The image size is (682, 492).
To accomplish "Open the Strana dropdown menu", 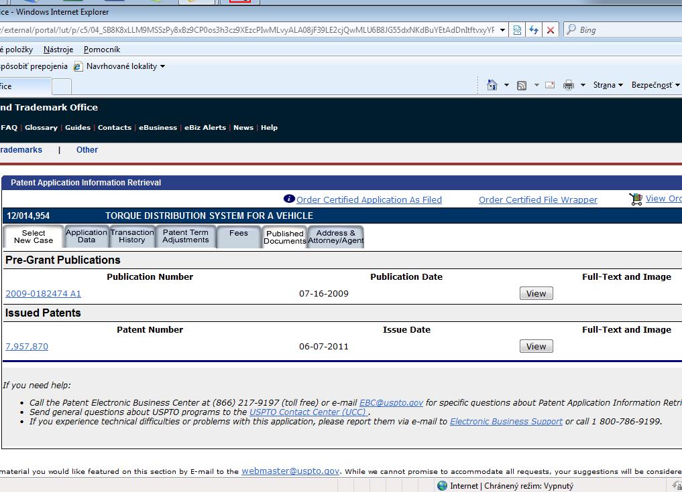I will click(608, 85).
